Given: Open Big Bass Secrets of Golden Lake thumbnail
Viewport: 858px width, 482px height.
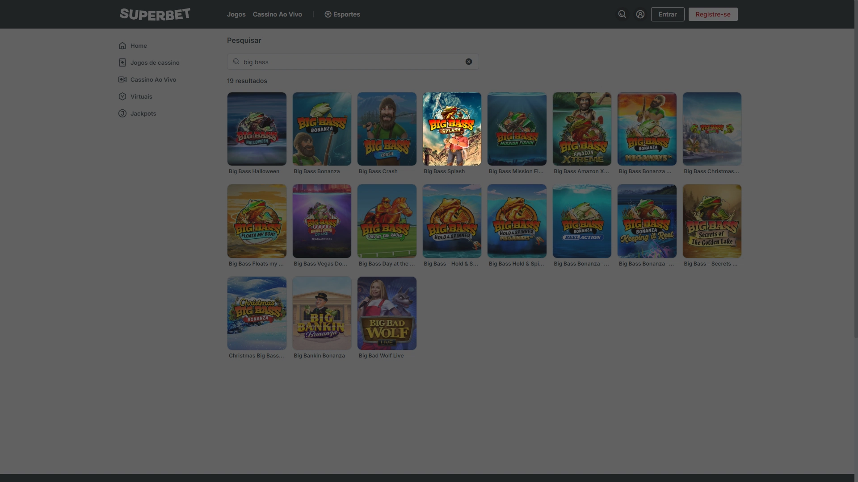Looking at the screenshot, I should point(712,221).
